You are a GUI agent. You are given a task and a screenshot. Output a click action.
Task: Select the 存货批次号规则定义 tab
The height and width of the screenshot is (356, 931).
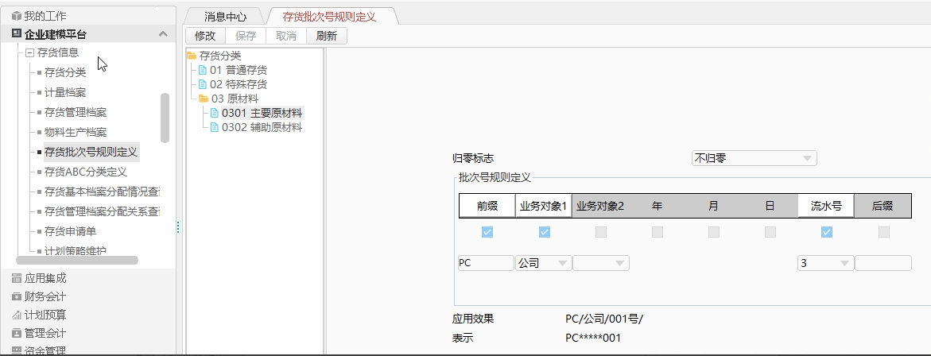click(x=329, y=17)
